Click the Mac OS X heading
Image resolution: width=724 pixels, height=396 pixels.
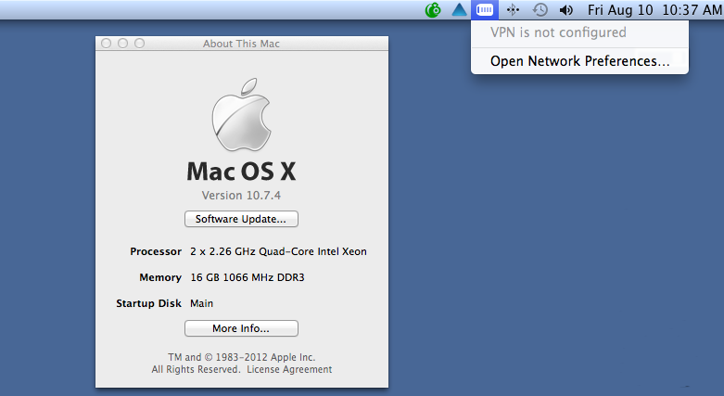[x=241, y=172]
